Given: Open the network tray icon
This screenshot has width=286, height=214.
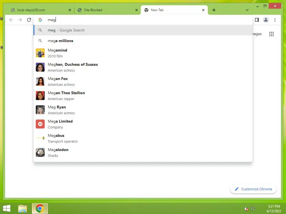Looking at the screenshot, I should coord(253,208).
